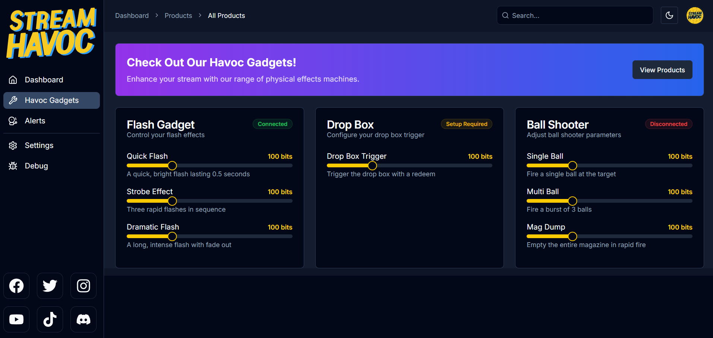Screen dimensions: 713x338
Task: Click the magnifier icon in search bar
Action: pos(505,15)
